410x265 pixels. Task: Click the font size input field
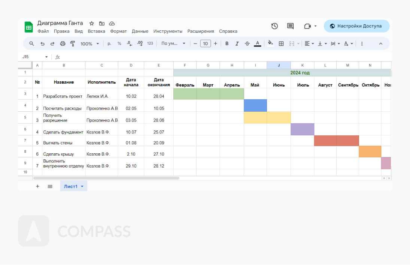(205, 44)
